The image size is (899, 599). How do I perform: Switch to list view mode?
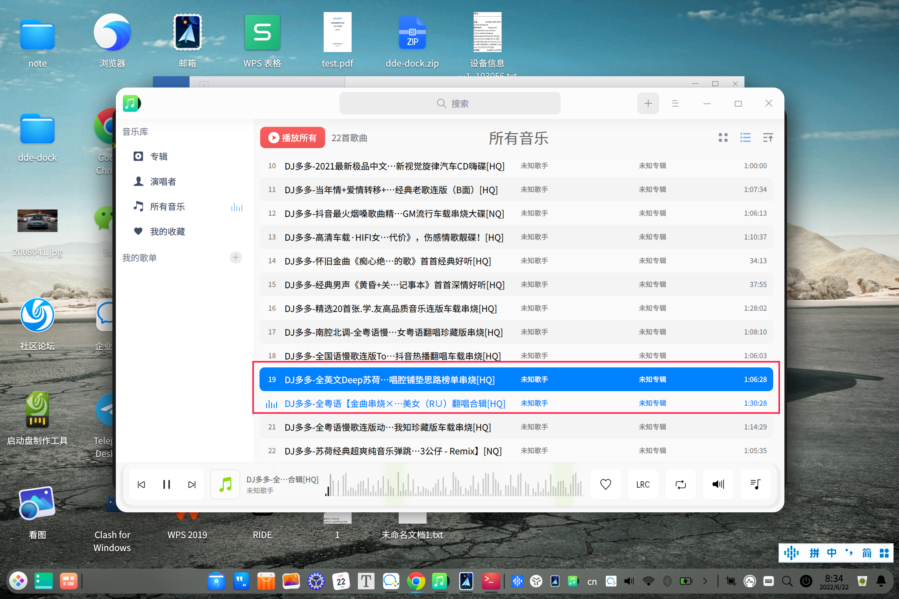(745, 138)
